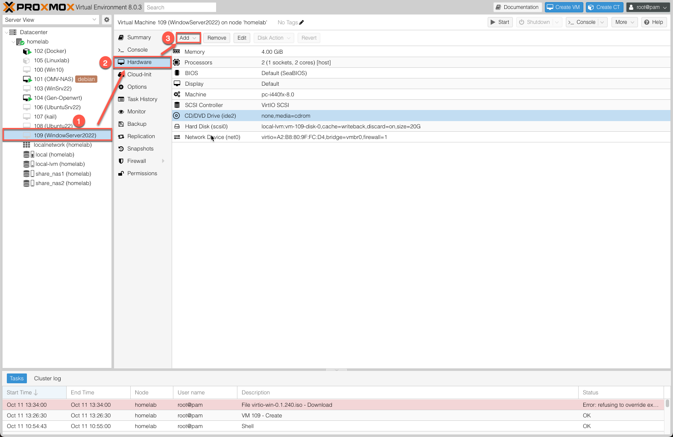Click the homelab node icon

(20, 42)
